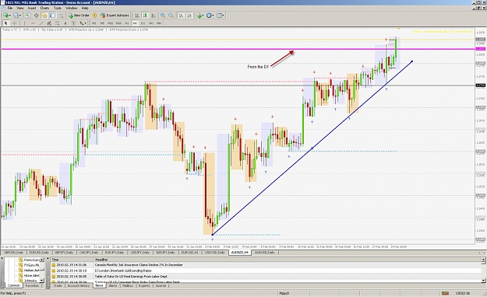Expand the Templates dropdown arrow
This screenshot has width=487, height=297.
(x=224, y=16)
